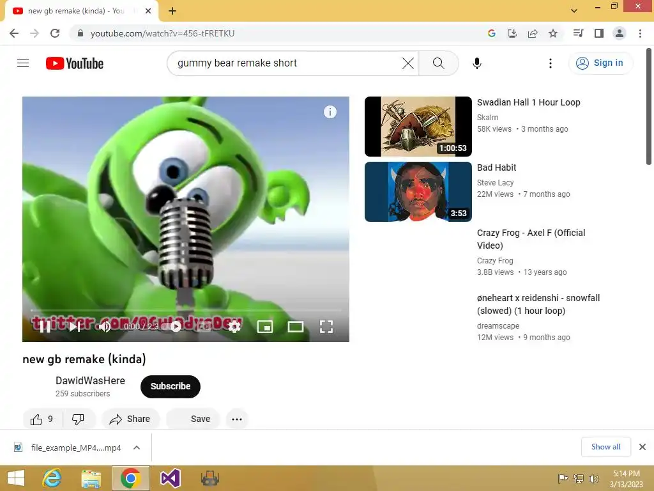The width and height of the screenshot is (654, 491).
Task: Enter full screen mode
Action: point(326,327)
